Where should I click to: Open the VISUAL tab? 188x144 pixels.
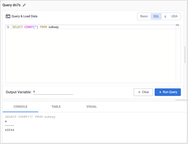91,107
